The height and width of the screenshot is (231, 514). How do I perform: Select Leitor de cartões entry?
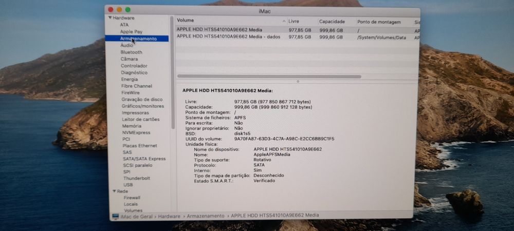pyautogui.click(x=141, y=120)
